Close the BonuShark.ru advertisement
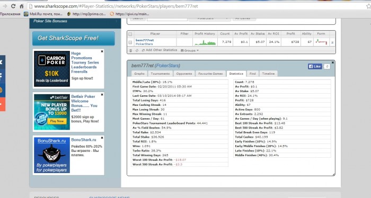The image size is (371, 198). [102, 138]
